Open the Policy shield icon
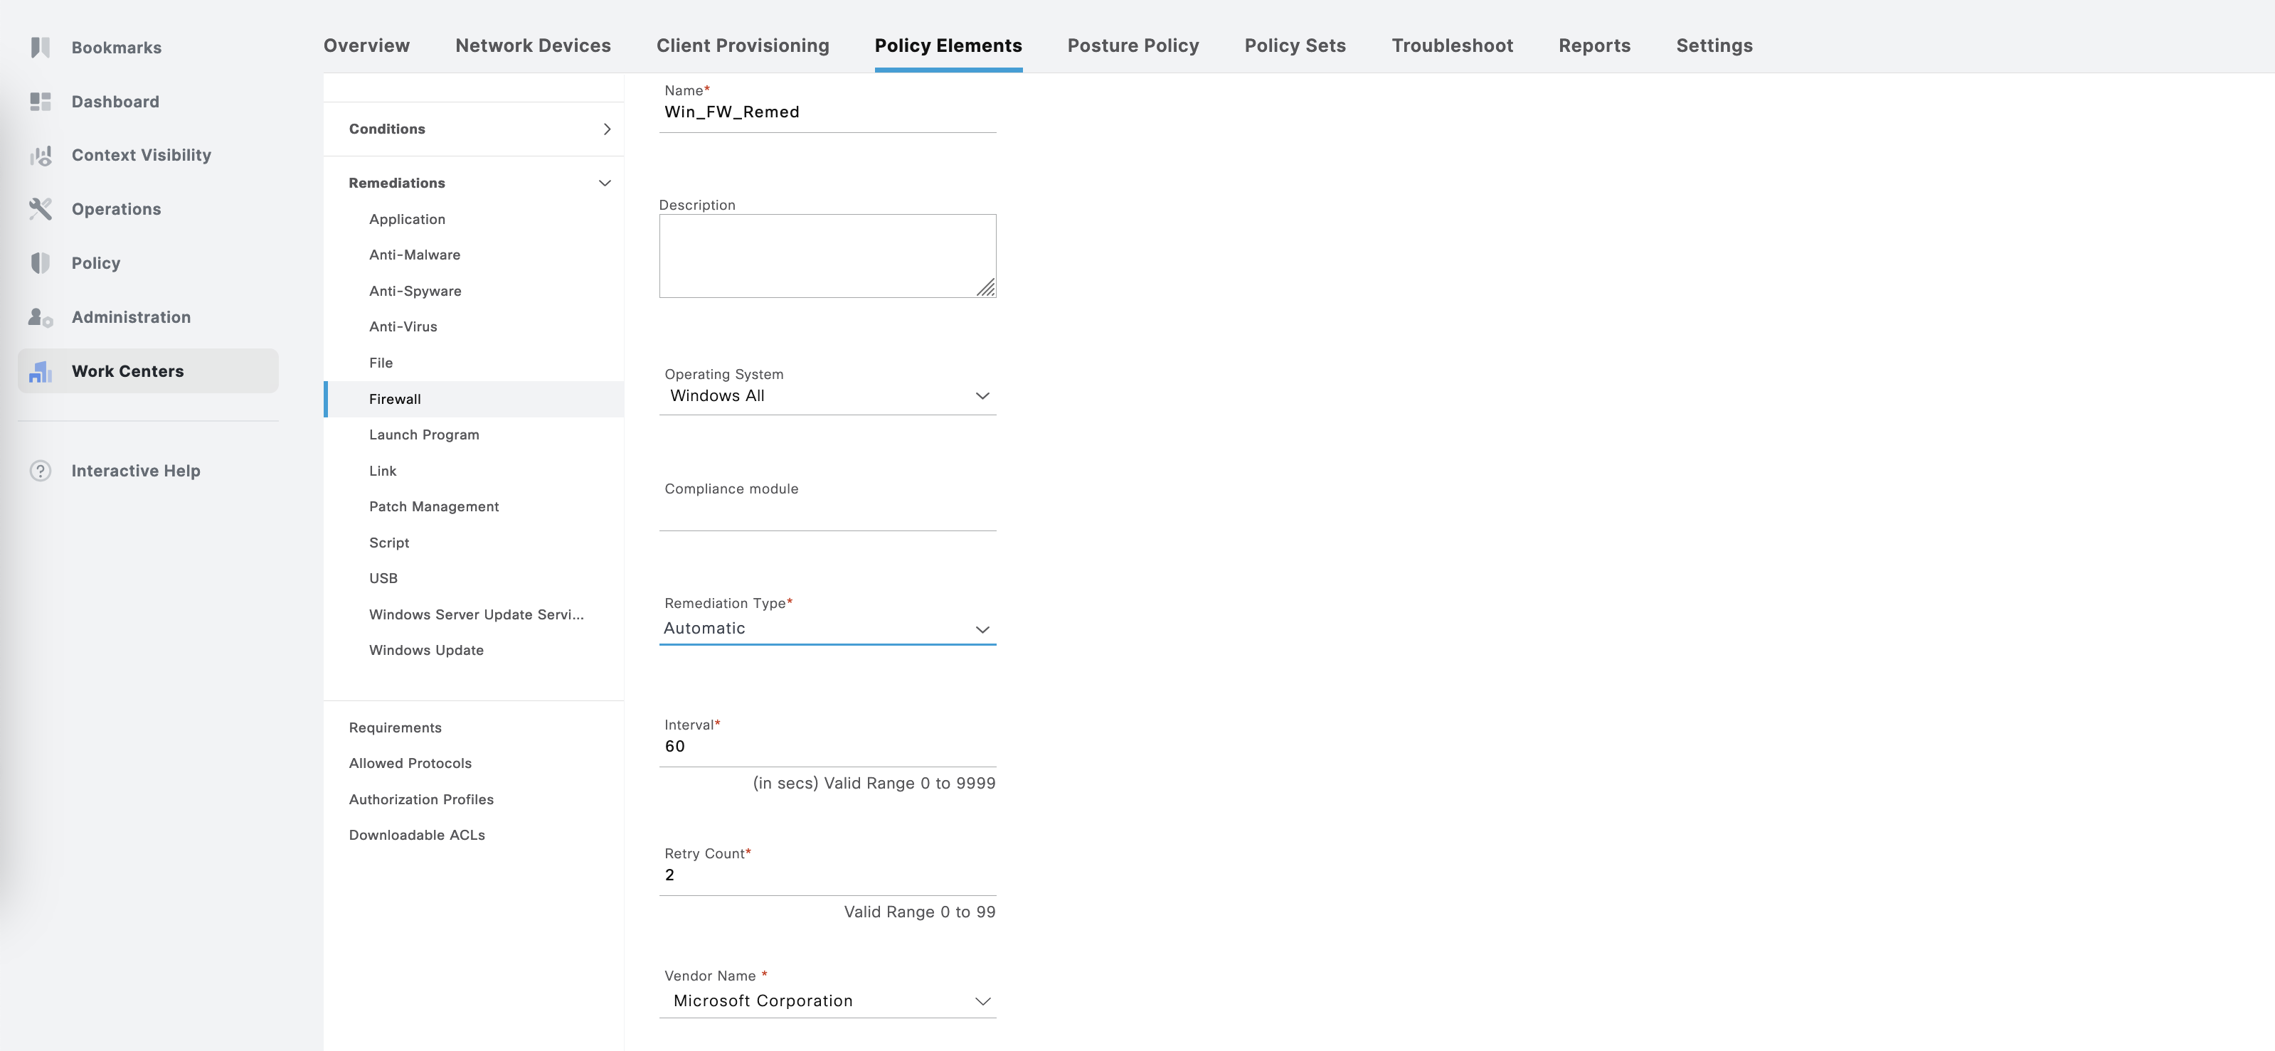 tap(40, 263)
